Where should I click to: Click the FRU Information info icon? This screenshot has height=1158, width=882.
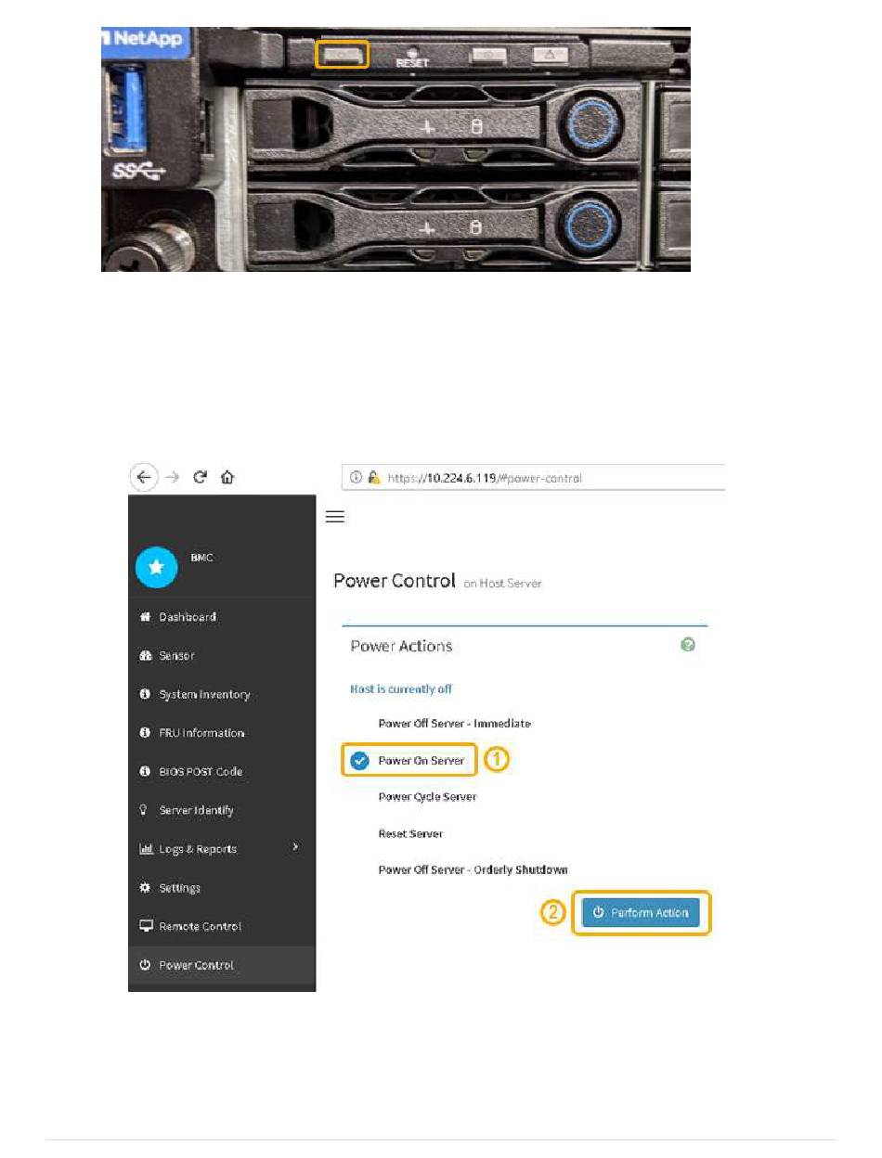[145, 733]
